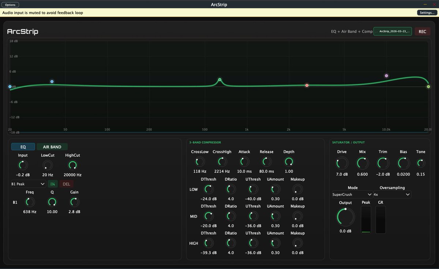Select the yellow-green high cut node at 20k
Image resolution: width=439 pixels, height=269 pixels.
coord(428,87)
